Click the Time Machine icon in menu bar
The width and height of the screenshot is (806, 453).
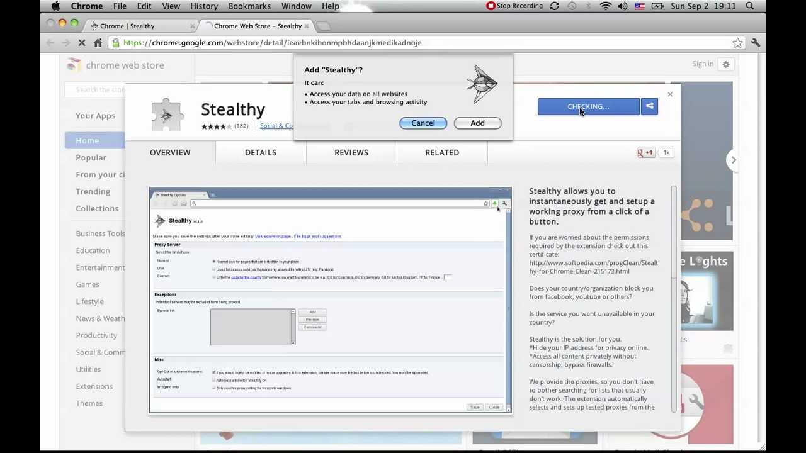click(572, 6)
